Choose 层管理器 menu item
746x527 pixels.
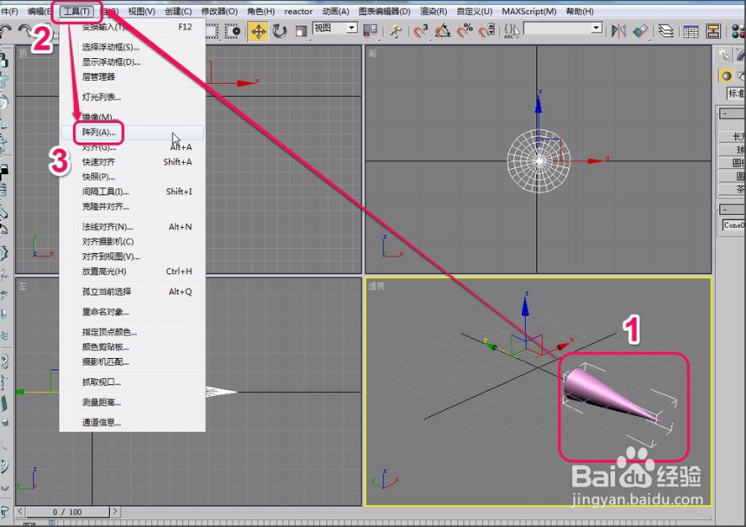click(x=133, y=76)
